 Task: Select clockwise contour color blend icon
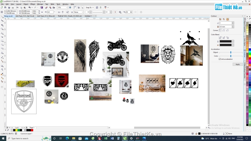(224, 38)
